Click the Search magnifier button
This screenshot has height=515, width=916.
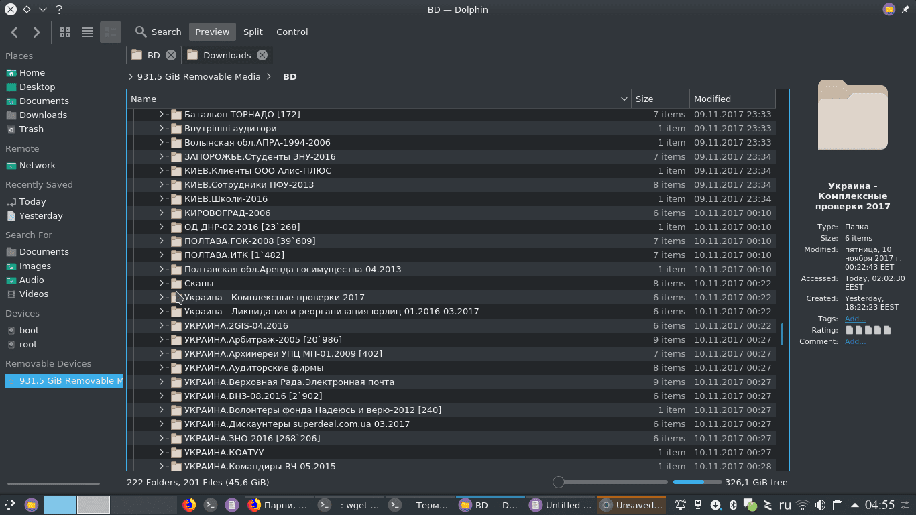[x=158, y=32]
